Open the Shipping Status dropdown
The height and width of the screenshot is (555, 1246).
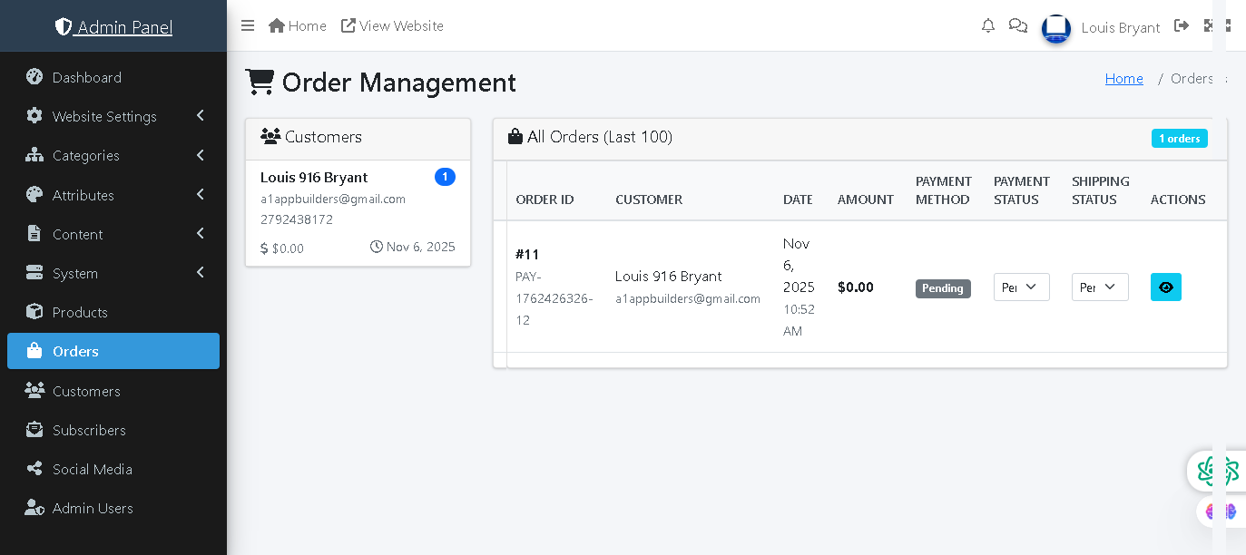tap(1100, 287)
